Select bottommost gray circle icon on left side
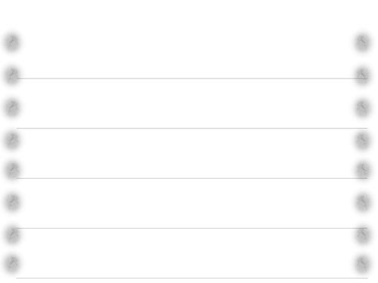 point(12,263)
